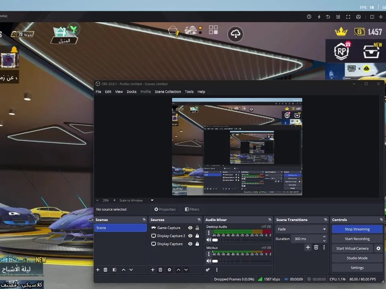
Task: Open source Properties button
Action: pos(165,210)
